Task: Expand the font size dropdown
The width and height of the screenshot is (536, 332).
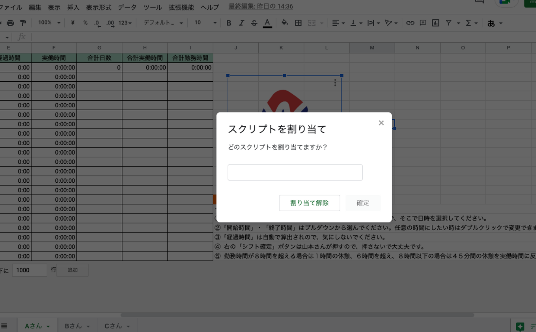Action: (205, 23)
